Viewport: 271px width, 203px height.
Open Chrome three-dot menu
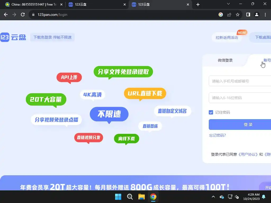tap(265, 15)
